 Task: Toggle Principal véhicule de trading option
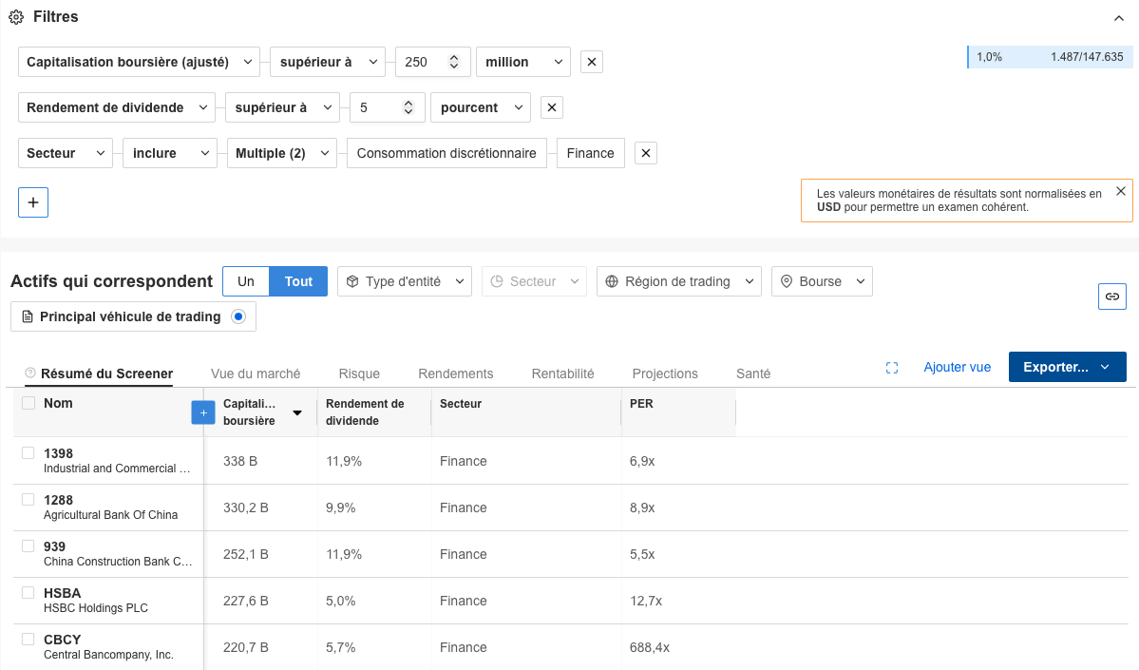pos(238,316)
